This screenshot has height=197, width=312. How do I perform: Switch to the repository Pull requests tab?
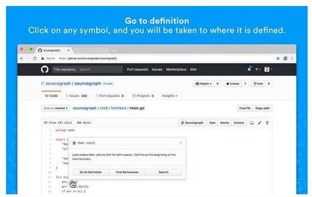pos(110,96)
